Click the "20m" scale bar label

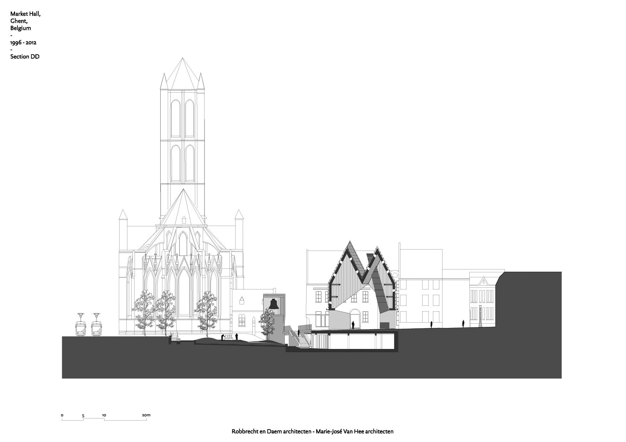[146, 415]
